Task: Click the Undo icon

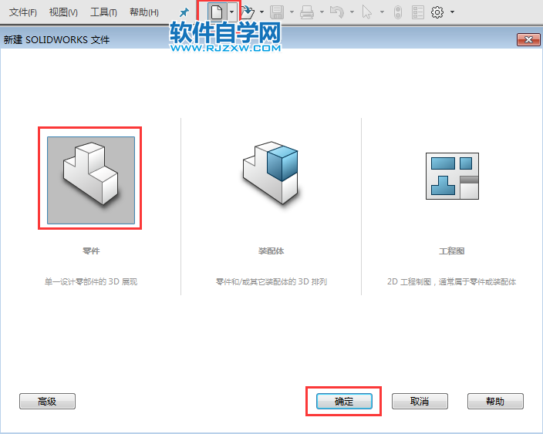Action: (x=336, y=12)
